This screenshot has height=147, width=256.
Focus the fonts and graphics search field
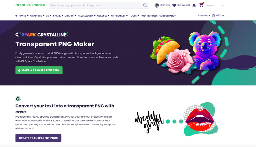tap(96, 5)
